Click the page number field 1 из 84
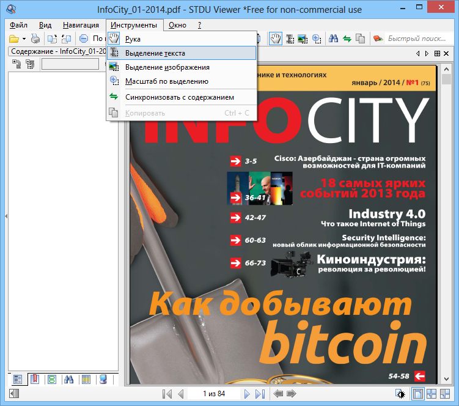459x406 pixels. coord(214,394)
